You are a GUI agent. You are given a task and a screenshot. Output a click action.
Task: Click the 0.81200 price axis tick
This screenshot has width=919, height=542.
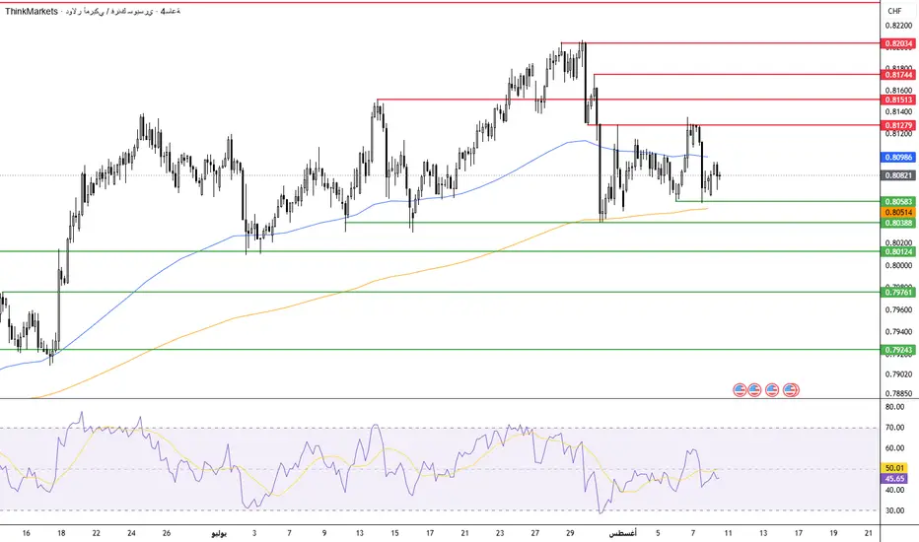click(898, 134)
